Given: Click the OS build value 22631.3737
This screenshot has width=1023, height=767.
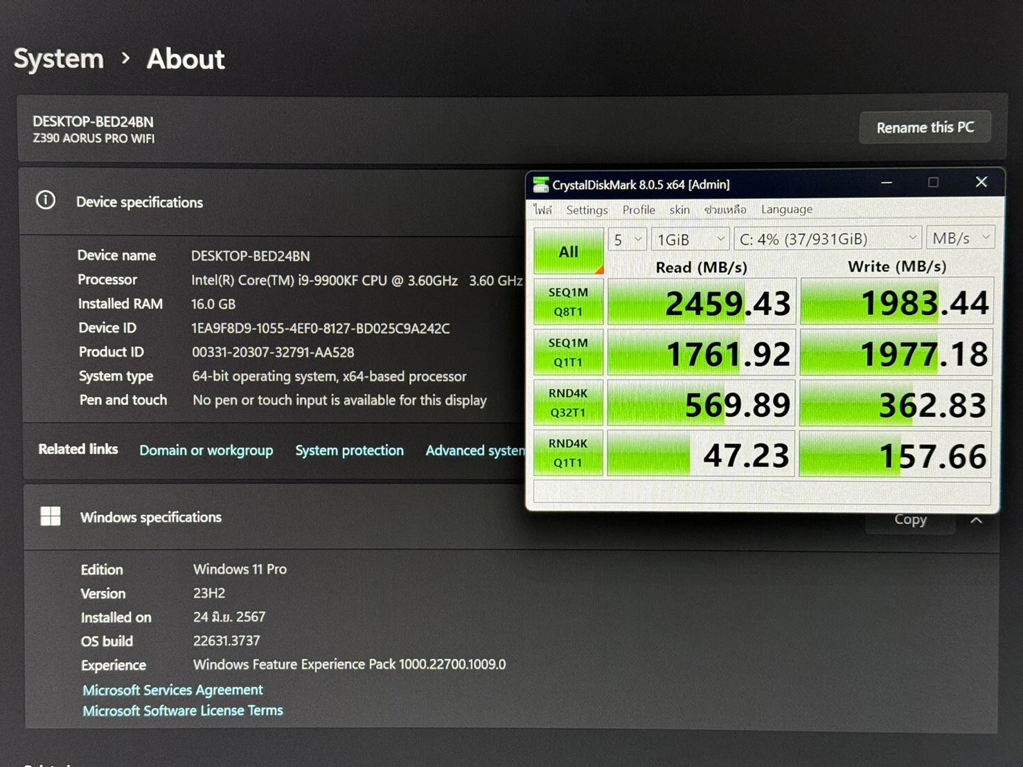Looking at the screenshot, I should coord(226,640).
